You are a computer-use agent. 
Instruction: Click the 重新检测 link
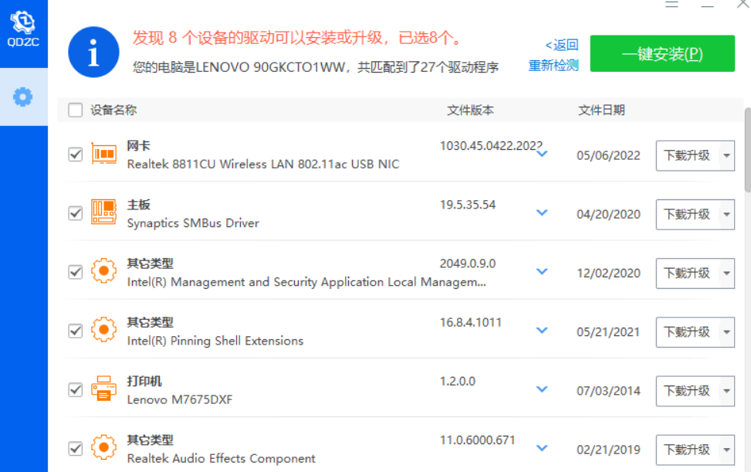[x=553, y=66]
